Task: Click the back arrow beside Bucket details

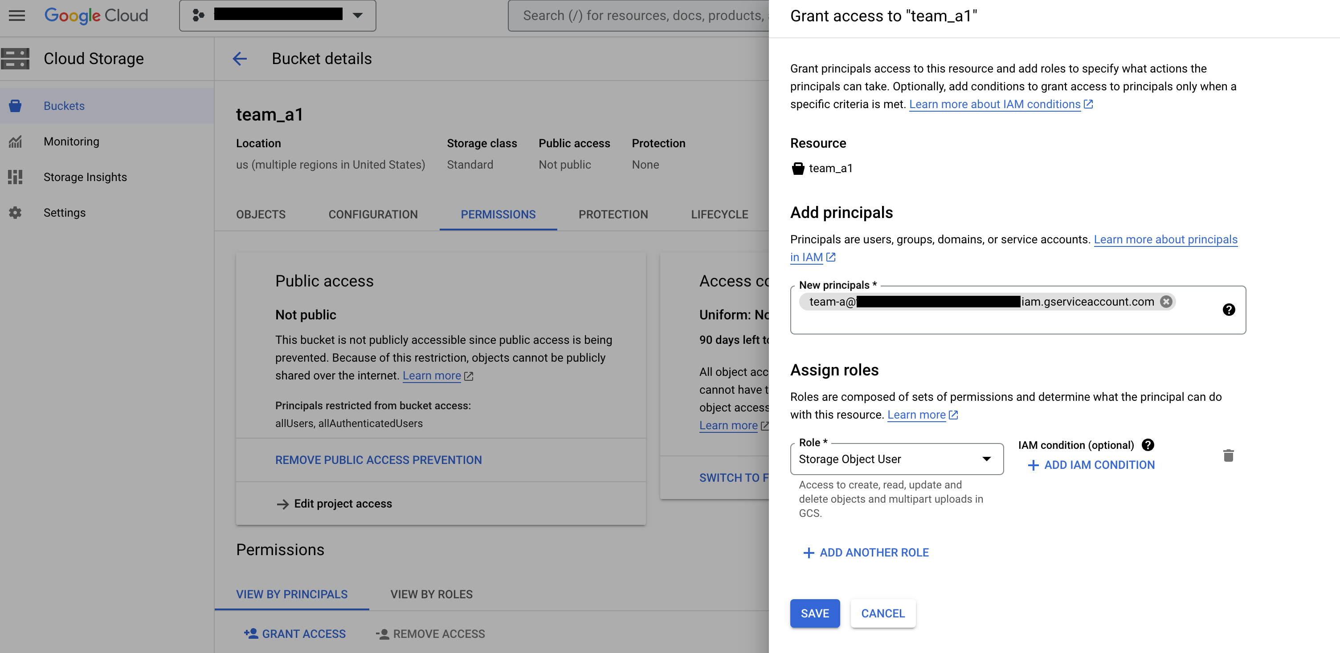Action: pyautogui.click(x=239, y=59)
